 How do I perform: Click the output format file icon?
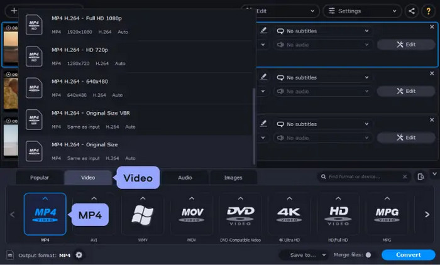point(10,255)
